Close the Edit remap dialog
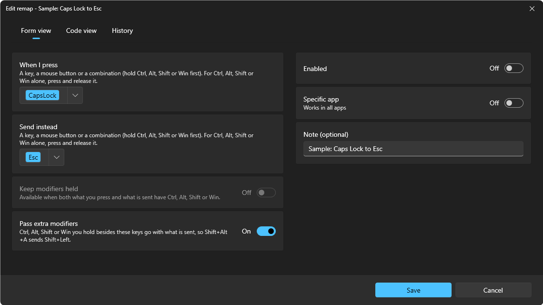543x305 pixels. pyautogui.click(x=532, y=8)
